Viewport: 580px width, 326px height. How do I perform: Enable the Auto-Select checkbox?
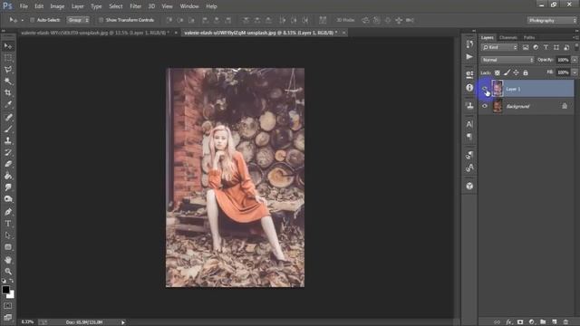[x=33, y=20]
